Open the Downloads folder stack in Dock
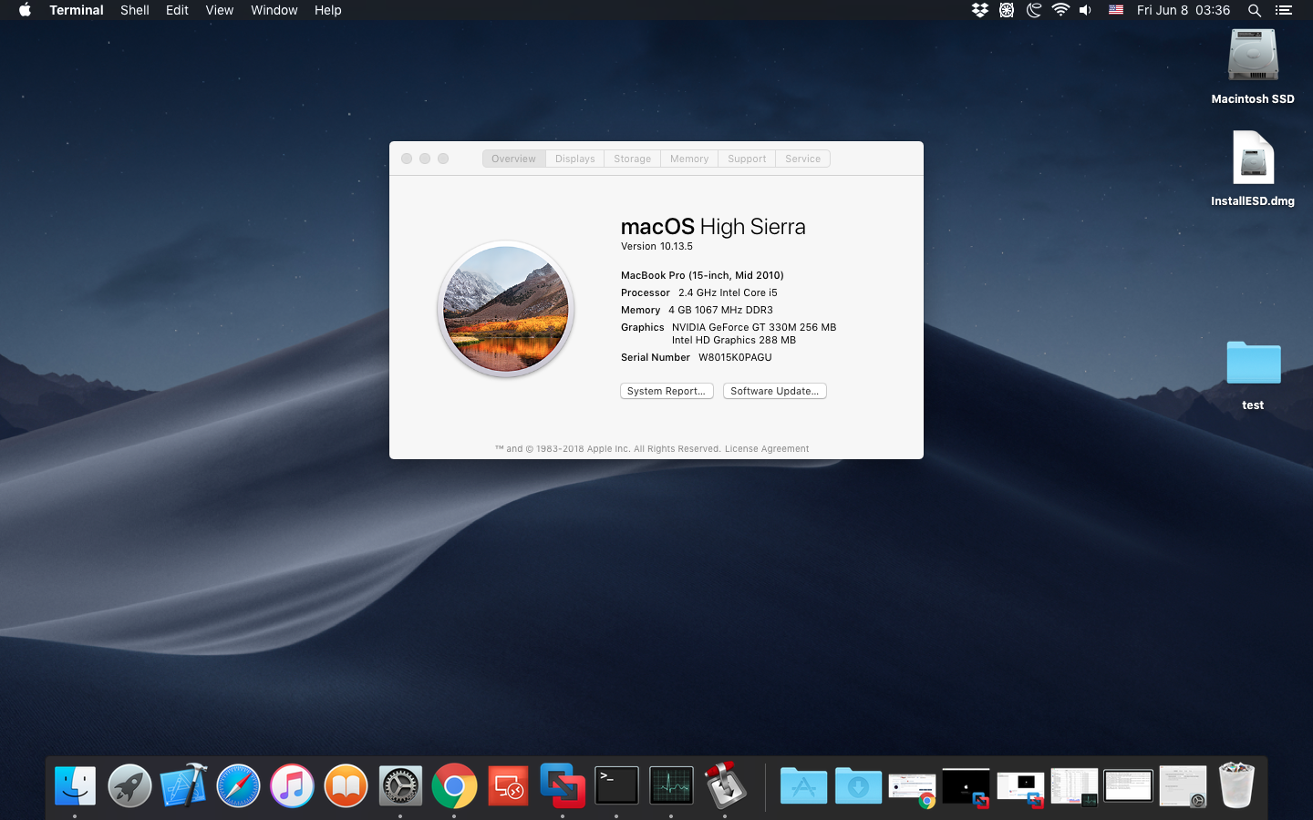Image resolution: width=1313 pixels, height=820 pixels. coord(858,785)
